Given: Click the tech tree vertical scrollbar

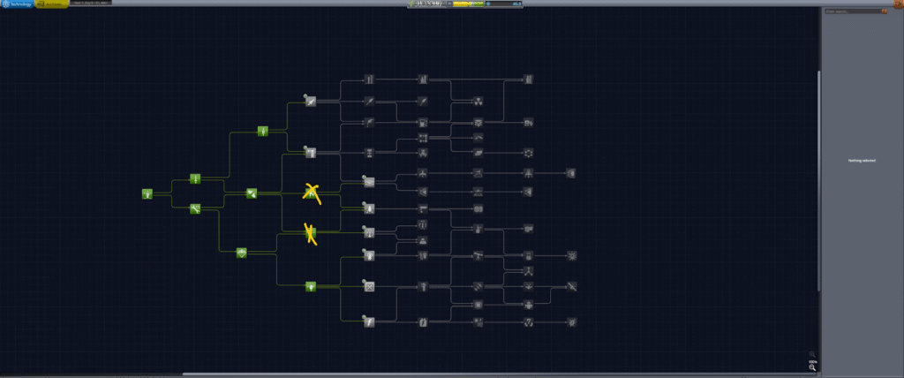Looking at the screenshot, I should [818, 177].
